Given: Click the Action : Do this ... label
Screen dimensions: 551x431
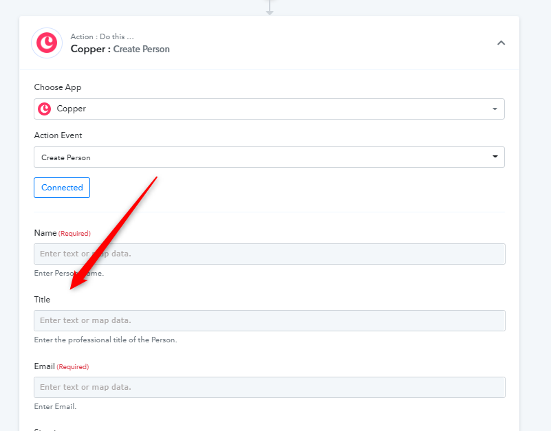Looking at the screenshot, I should coord(102,36).
